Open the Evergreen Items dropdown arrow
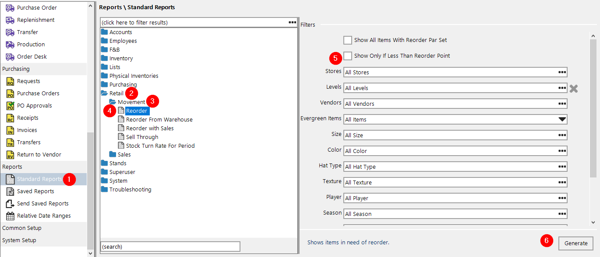 [562, 119]
